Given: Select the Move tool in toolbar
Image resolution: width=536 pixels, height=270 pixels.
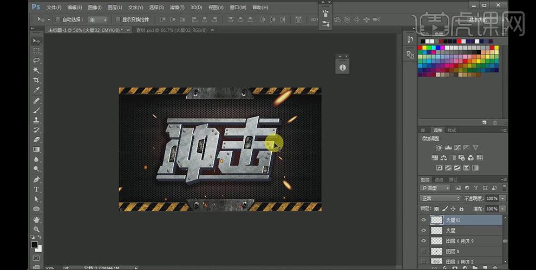Looking at the screenshot, I should [x=37, y=41].
